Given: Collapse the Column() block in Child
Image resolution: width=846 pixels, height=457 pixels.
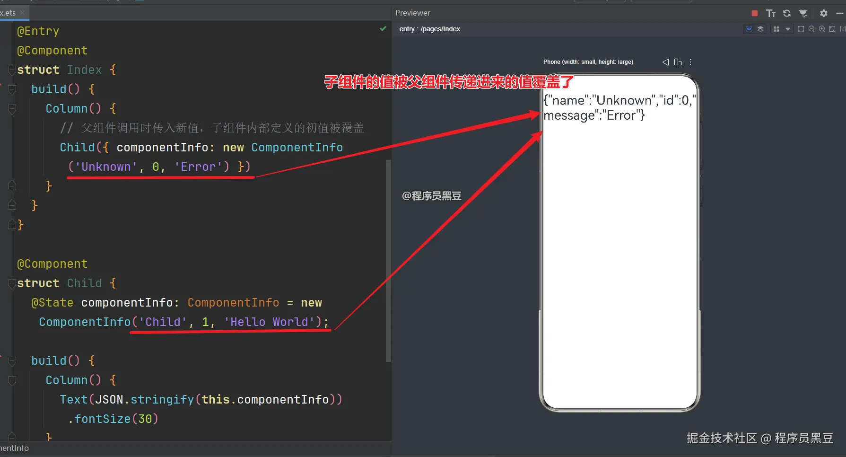Looking at the screenshot, I should 12,380.
